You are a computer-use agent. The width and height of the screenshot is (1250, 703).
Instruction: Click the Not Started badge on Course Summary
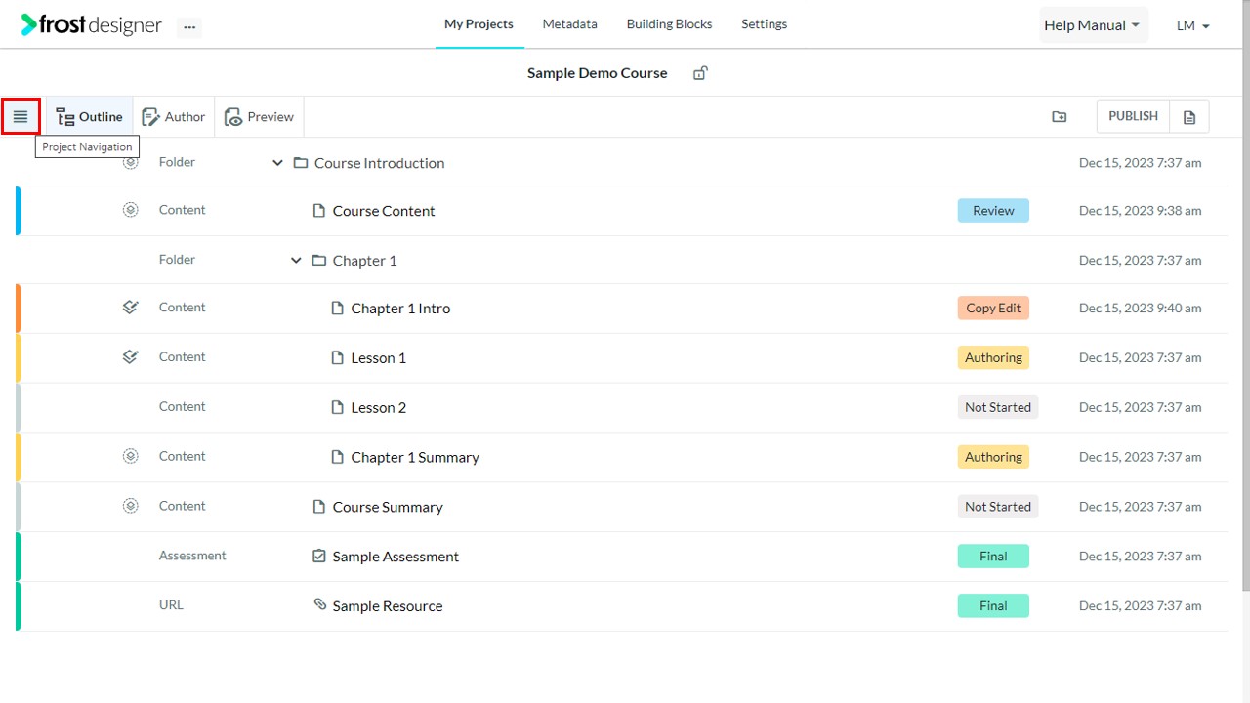tap(998, 507)
